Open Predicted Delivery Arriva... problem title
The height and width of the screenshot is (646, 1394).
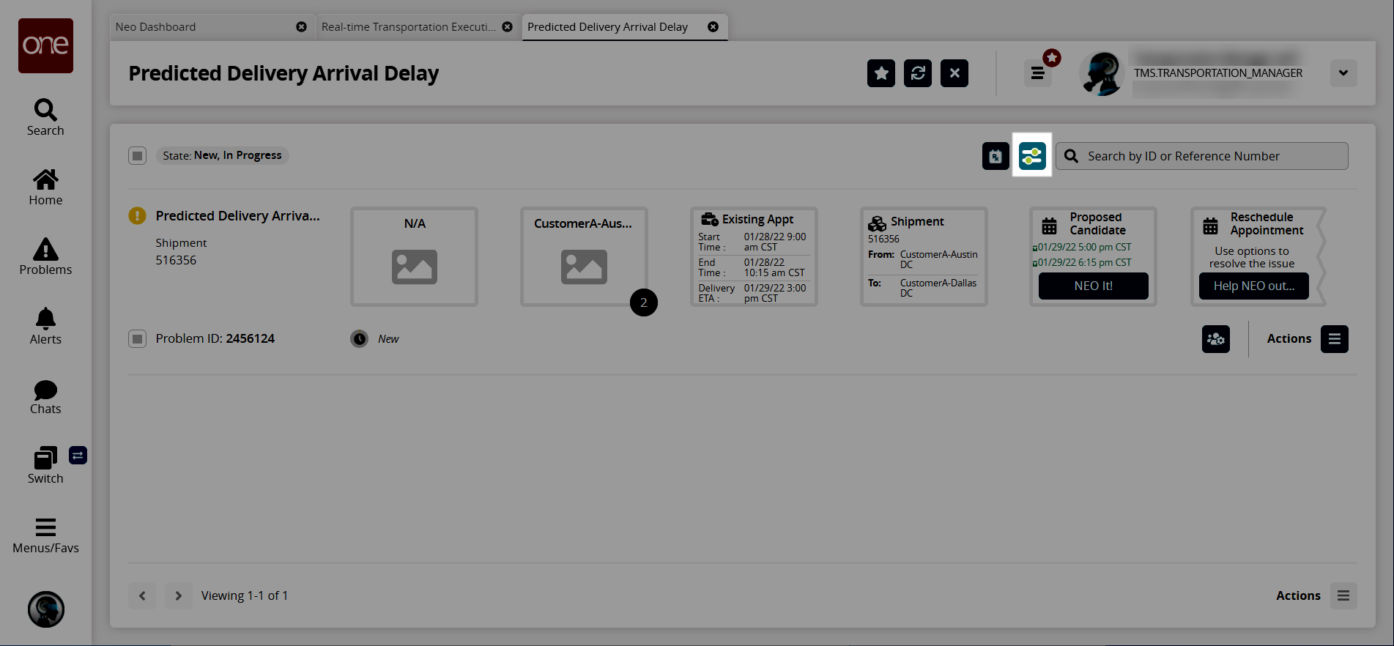point(237,216)
